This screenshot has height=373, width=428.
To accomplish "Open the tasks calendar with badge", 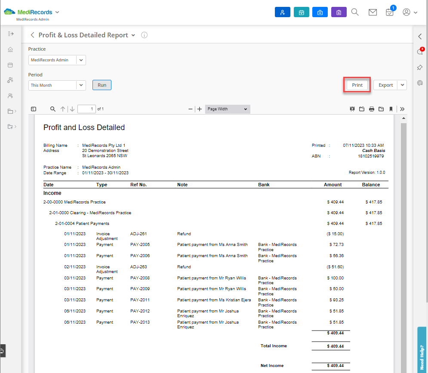I will 390,12.
